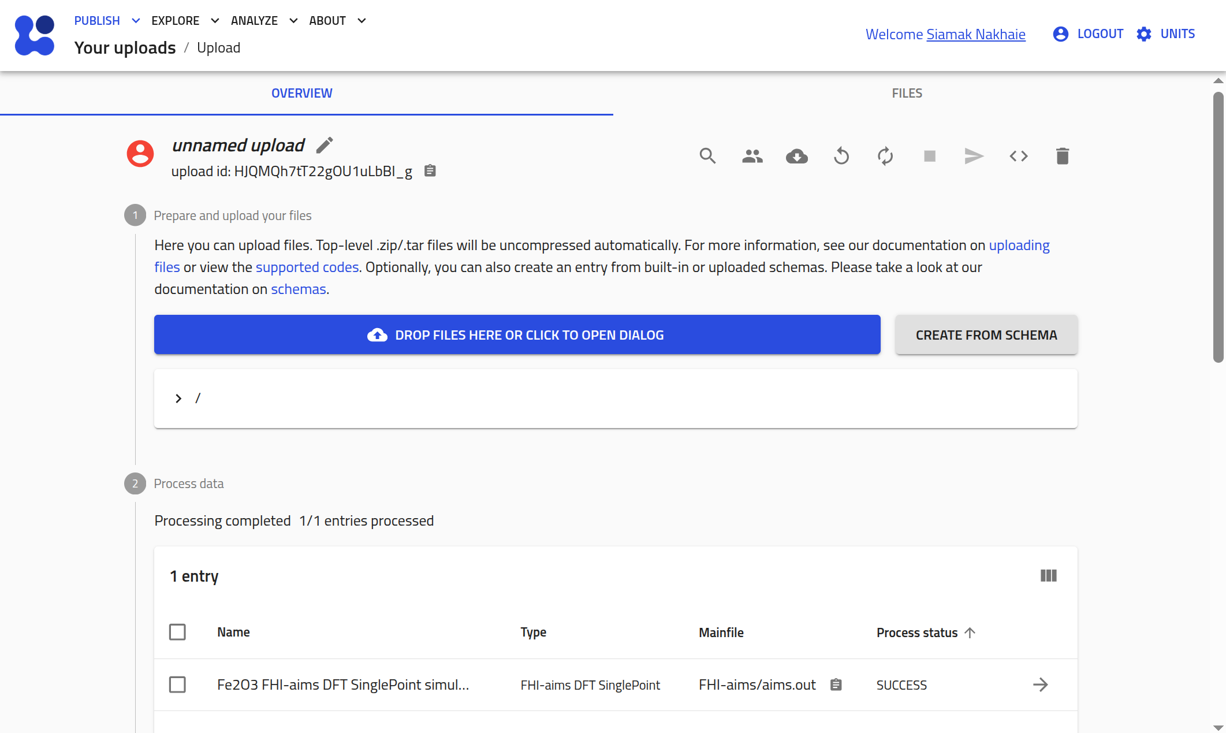Image resolution: width=1226 pixels, height=733 pixels.
Task: Check the Fe2O3 FHI-aims entry checkbox
Action: (177, 684)
